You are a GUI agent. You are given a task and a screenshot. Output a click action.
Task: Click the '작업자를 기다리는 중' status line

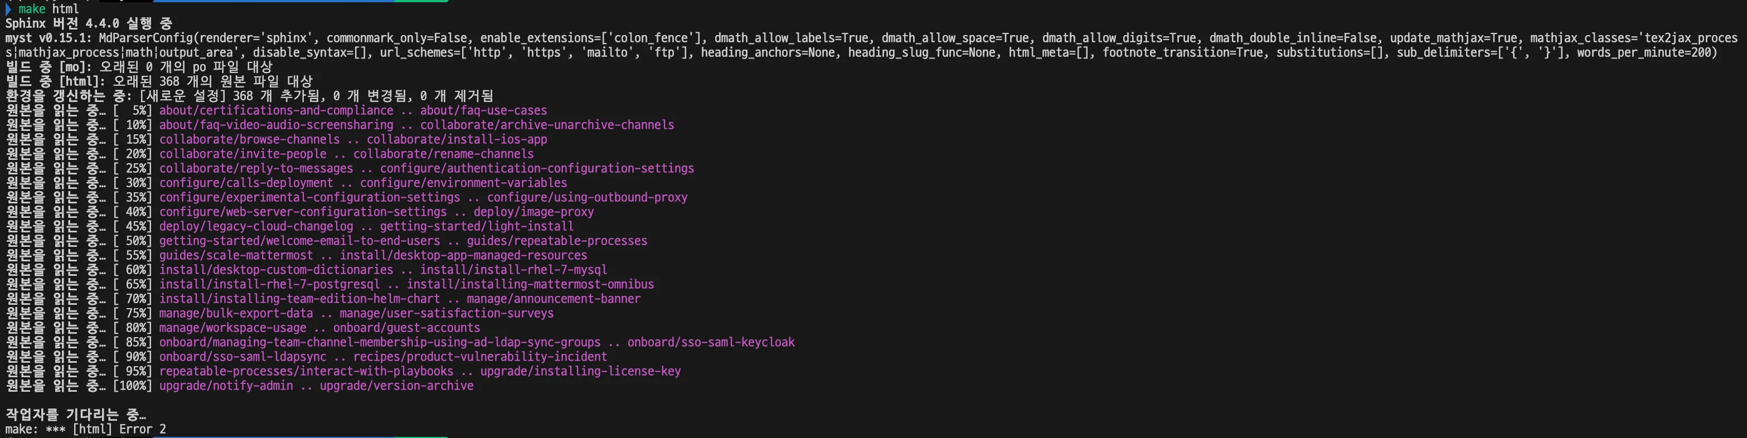[75, 414]
